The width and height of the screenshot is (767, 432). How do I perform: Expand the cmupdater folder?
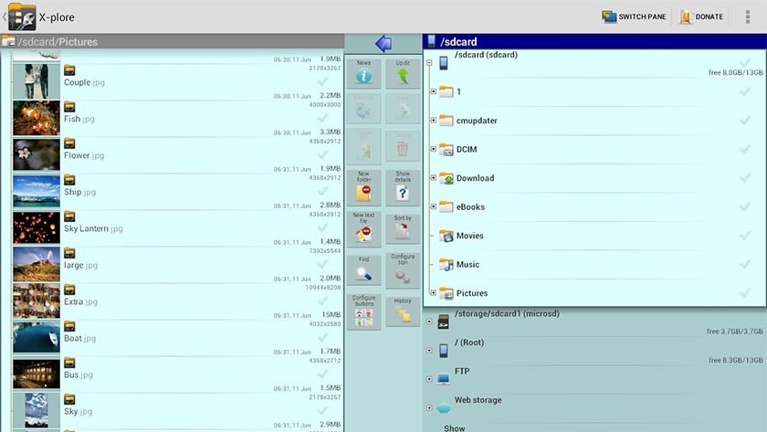[x=433, y=121]
